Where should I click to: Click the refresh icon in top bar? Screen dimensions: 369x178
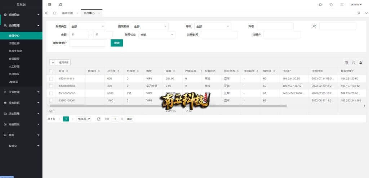click(61, 4)
